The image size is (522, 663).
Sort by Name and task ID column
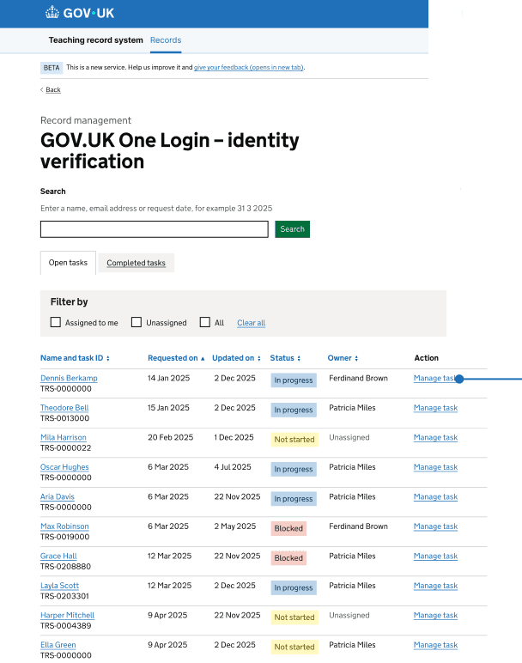(x=75, y=358)
